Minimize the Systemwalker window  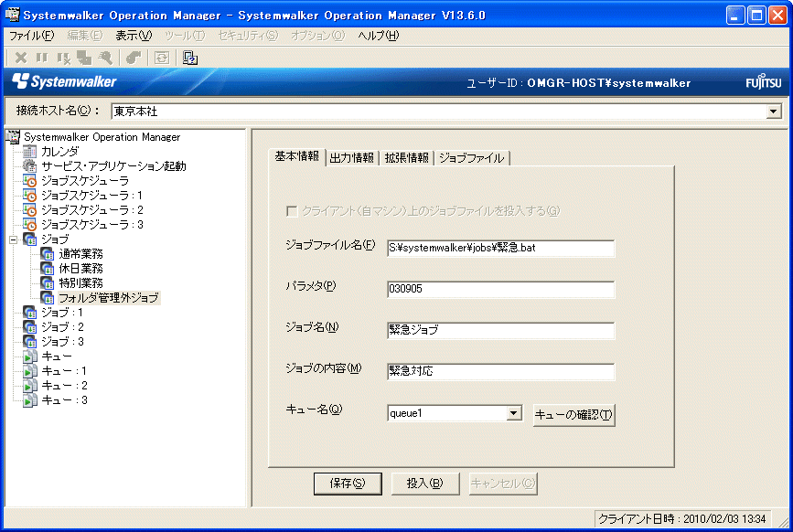(x=735, y=16)
